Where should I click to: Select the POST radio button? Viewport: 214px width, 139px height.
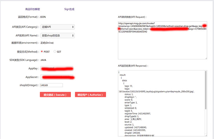pyautogui.click(x=42, y=52)
